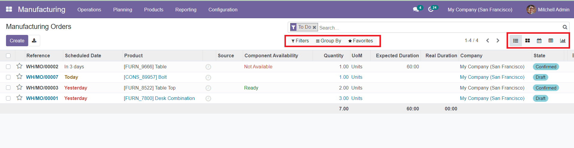Open the Products menu
Viewport: 574px width, 148px height.
coord(154,10)
